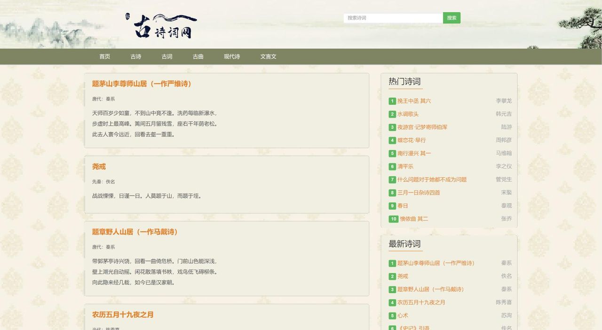This screenshot has width=602, height=330.
Task: Switch to the 古诗 section
Action: [x=135, y=55]
